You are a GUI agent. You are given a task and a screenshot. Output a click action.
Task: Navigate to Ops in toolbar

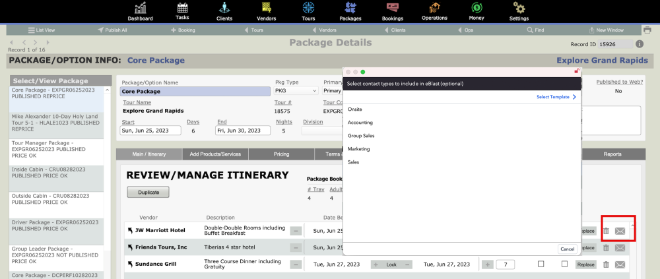(x=465, y=30)
